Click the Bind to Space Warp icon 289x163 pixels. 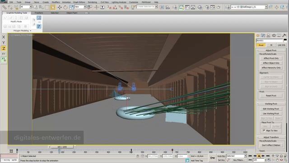tap(16, 7)
